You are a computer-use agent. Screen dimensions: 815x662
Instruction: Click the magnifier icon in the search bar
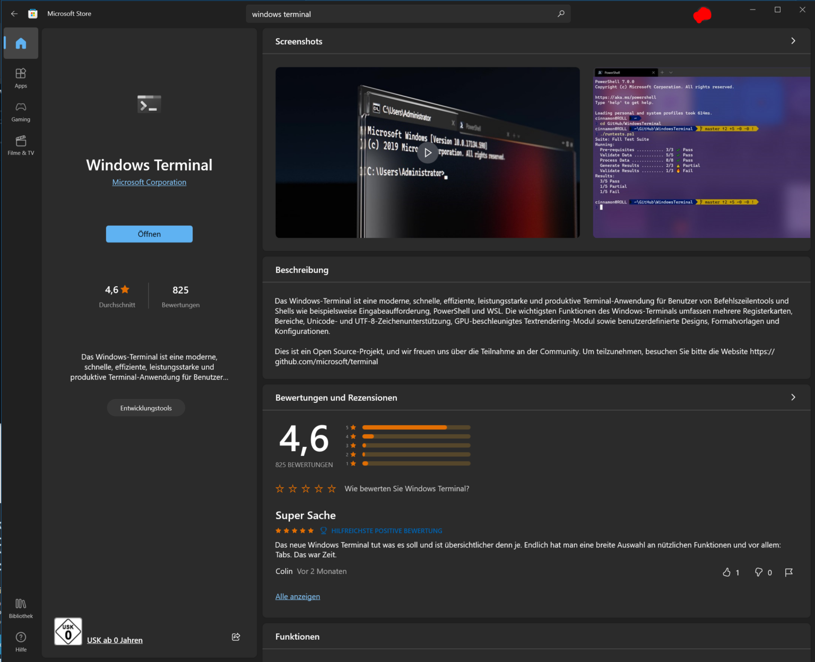(x=560, y=14)
